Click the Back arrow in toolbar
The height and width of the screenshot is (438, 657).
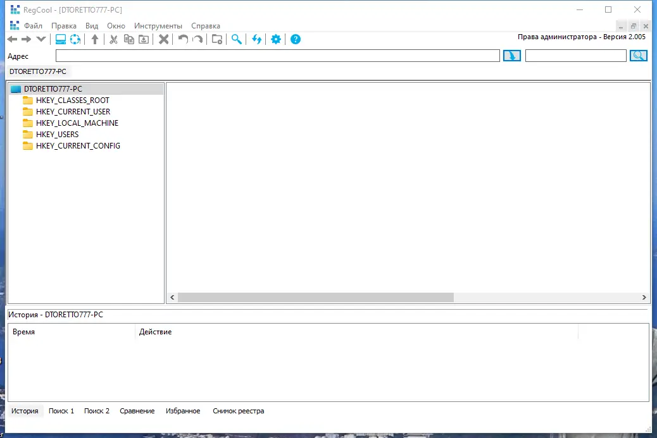(12, 39)
